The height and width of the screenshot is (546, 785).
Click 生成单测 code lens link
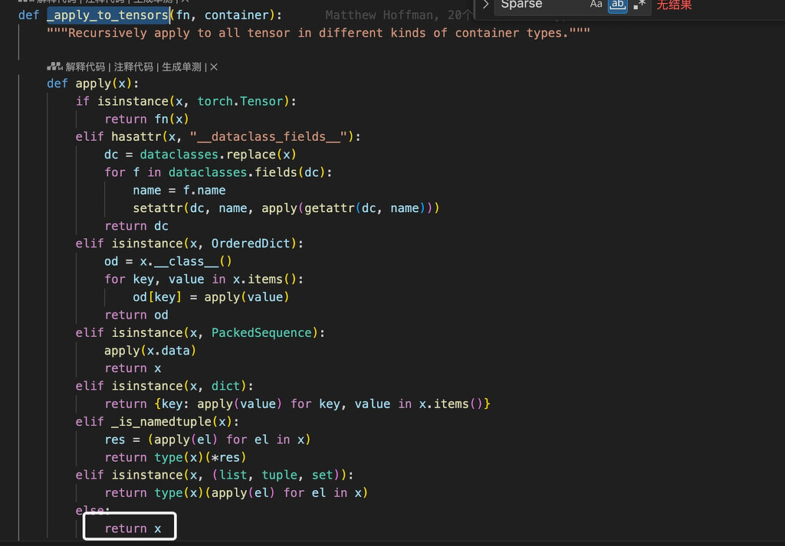point(181,67)
